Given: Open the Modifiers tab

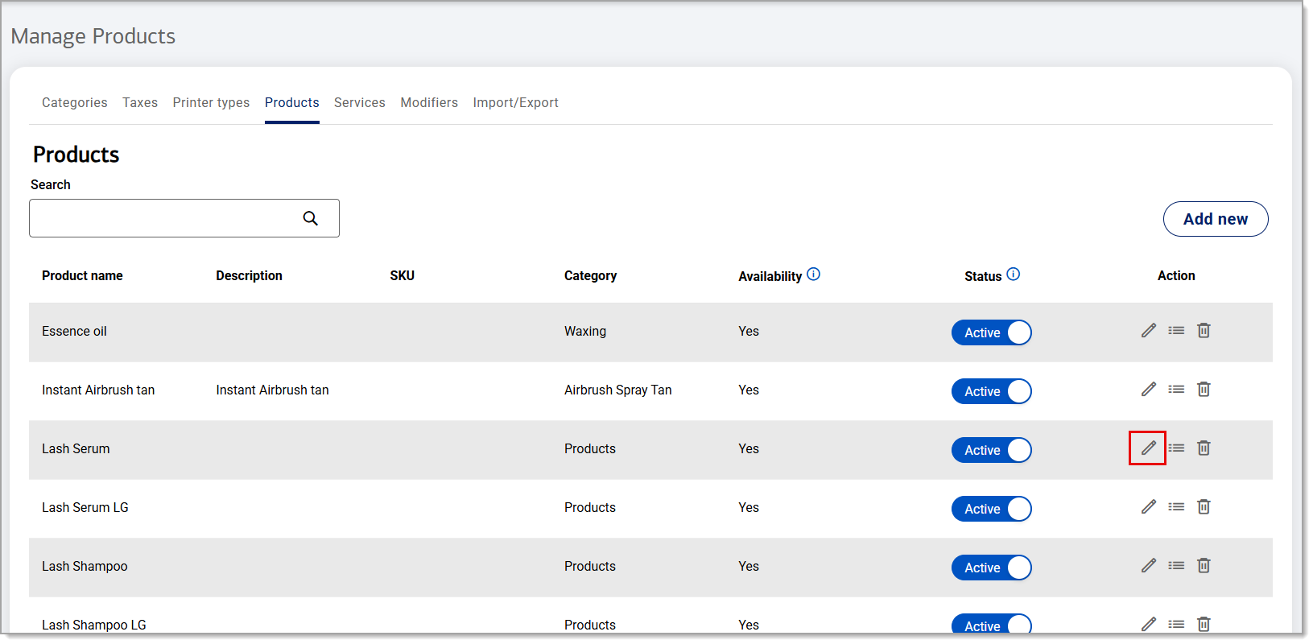Looking at the screenshot, I should [x=429, y=102].
